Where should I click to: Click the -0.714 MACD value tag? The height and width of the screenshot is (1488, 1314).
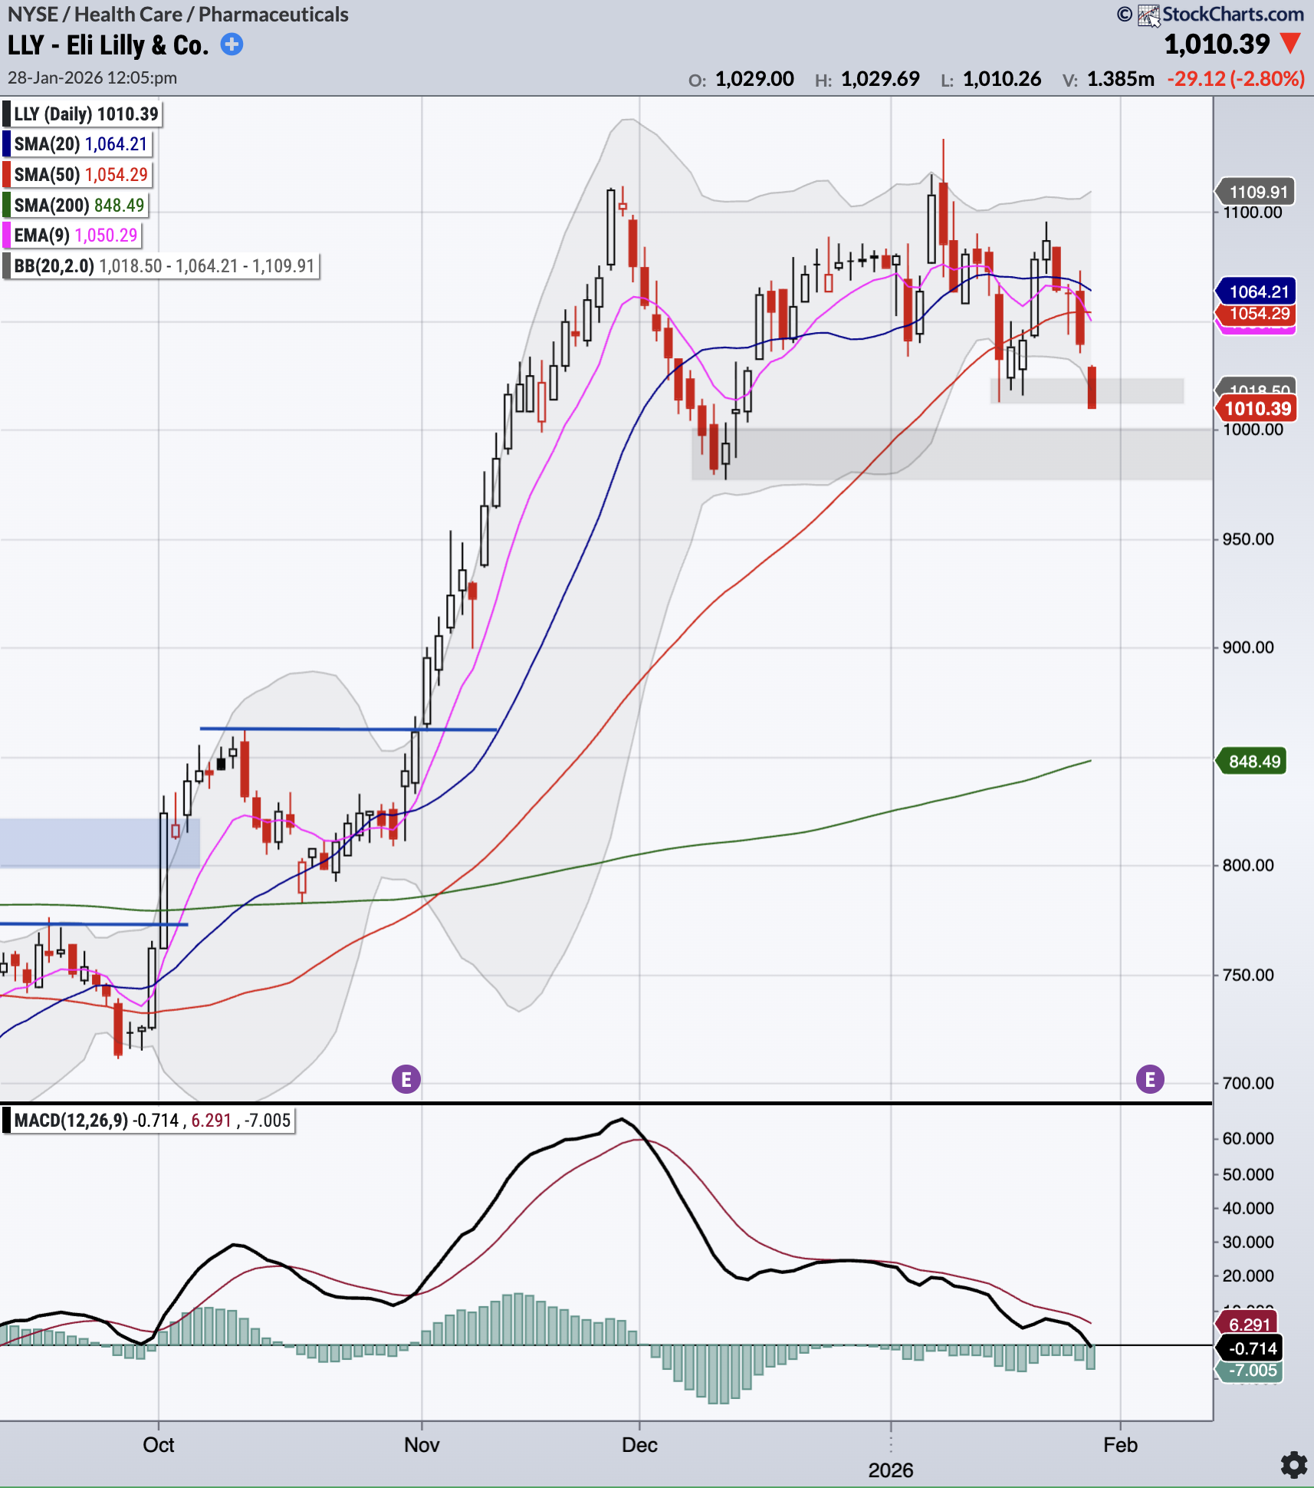click(1251, 1348)
